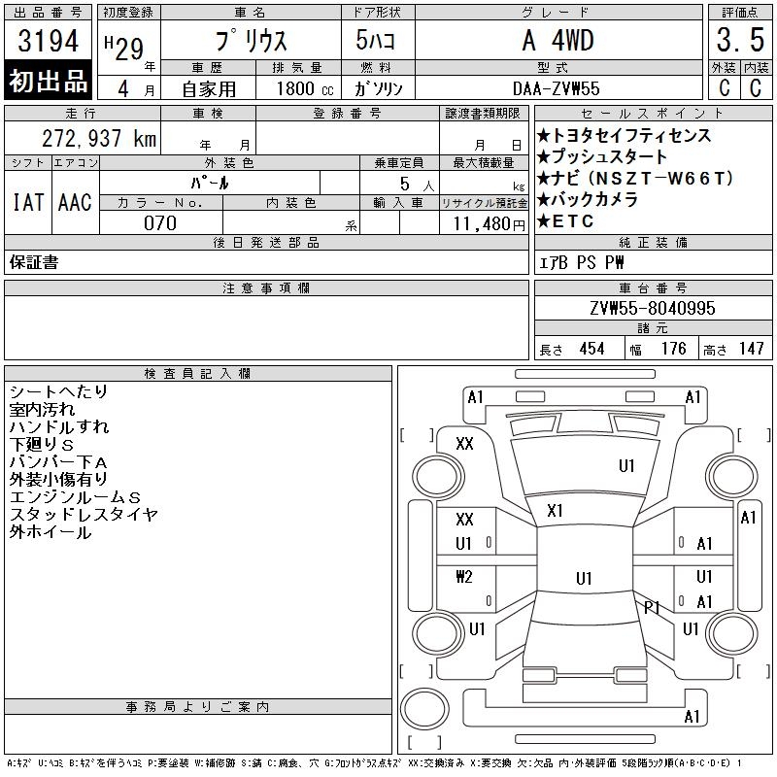Viewport: 777px width, 777px height.
Task: Click the model code DAA-ZVW55
Action: coord(557,88)
